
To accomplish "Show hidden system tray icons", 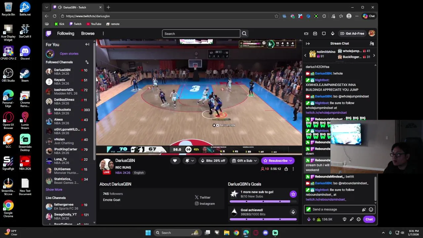I will [383, 233].
